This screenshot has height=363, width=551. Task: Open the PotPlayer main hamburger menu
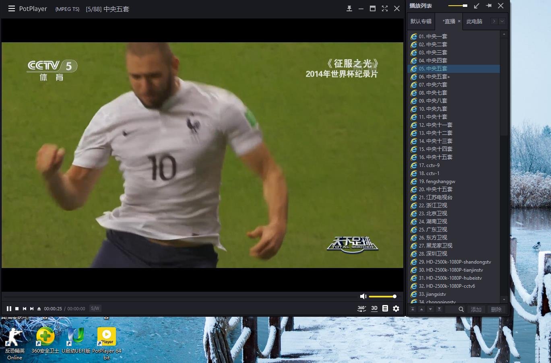pos(11,8)
